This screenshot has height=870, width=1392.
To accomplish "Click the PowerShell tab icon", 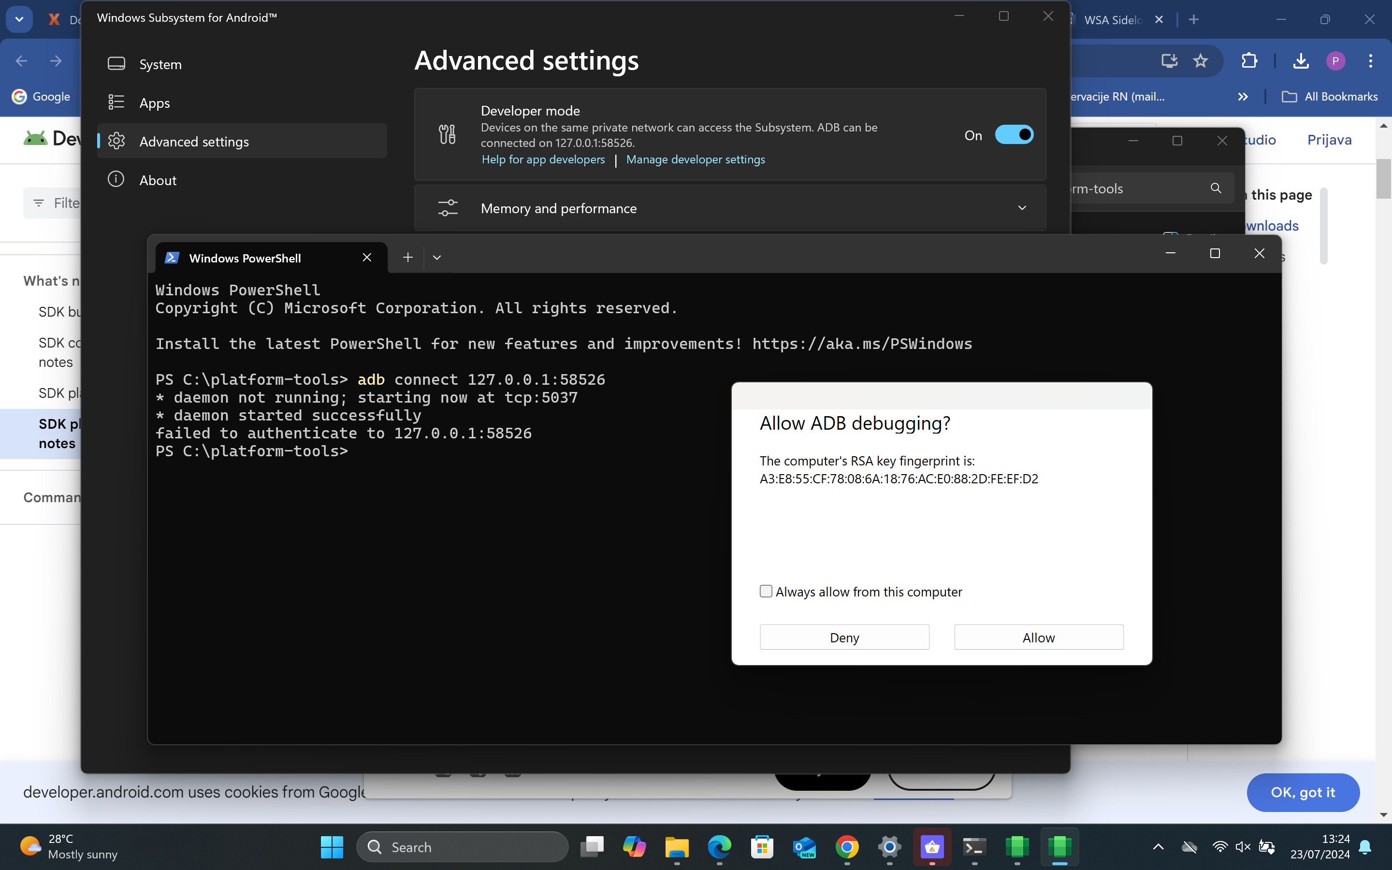I will tap(172, 258).
